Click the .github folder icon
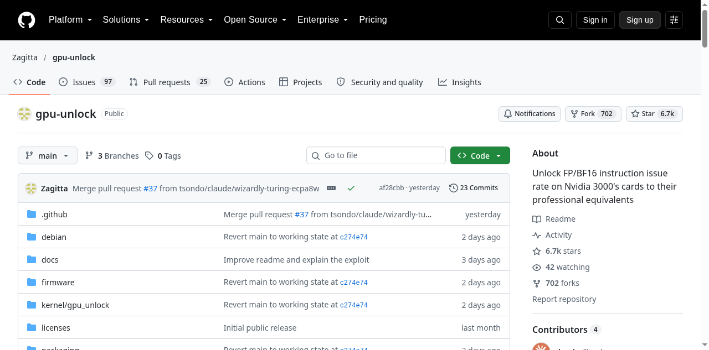 (x=32, y=215)
